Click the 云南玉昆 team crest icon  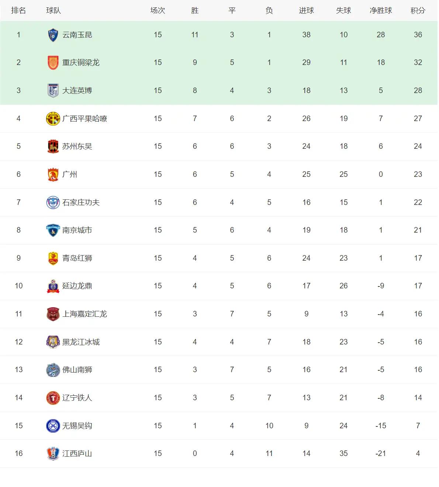53,35
